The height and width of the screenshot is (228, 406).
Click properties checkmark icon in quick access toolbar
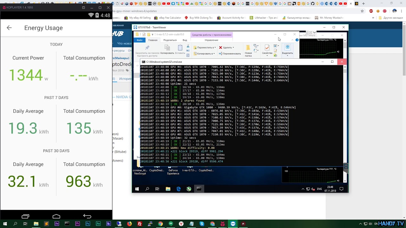[x=144, y=35]
